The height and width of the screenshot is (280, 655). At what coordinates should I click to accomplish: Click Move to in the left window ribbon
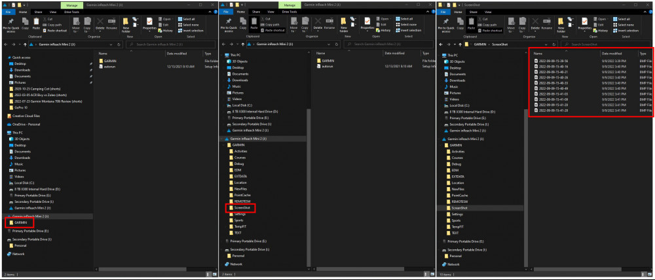(75, 25)
